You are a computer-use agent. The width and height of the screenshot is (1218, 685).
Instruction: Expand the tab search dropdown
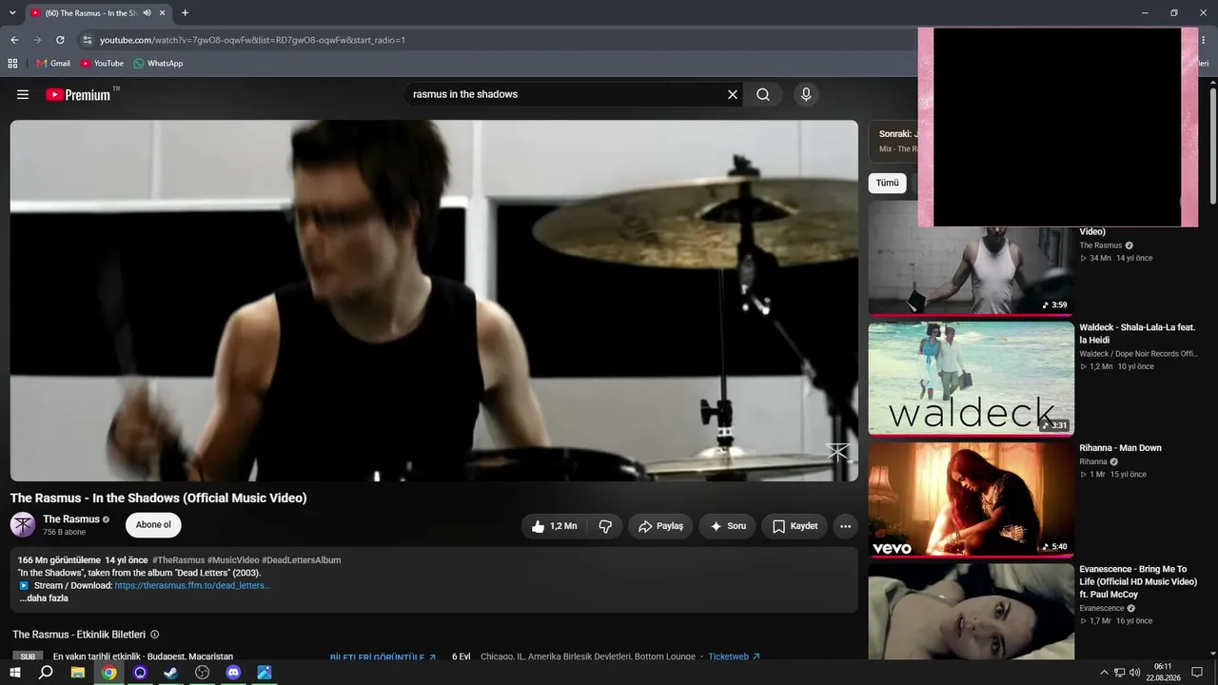pyautogui.click(x=12, y=13)
